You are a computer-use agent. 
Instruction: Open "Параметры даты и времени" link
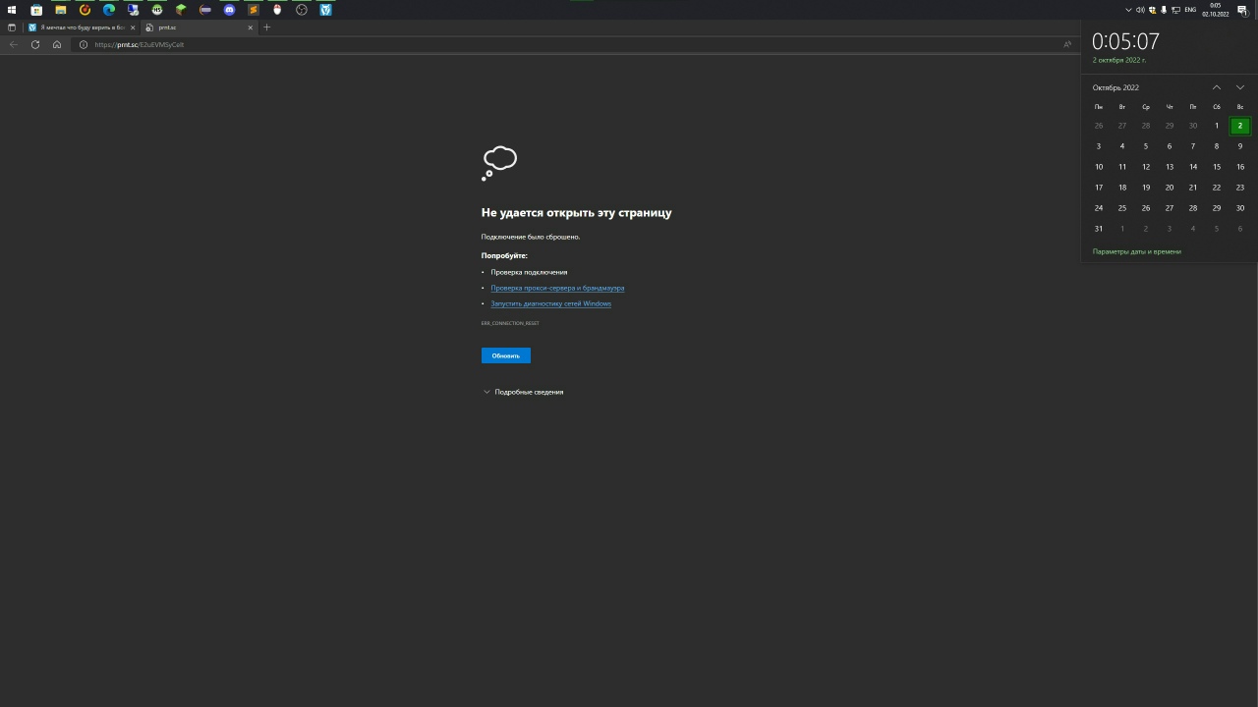click(x=1136, y=251)
